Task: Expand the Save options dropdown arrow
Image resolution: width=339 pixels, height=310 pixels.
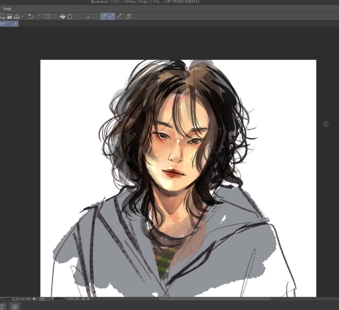Action: (22, 16)
